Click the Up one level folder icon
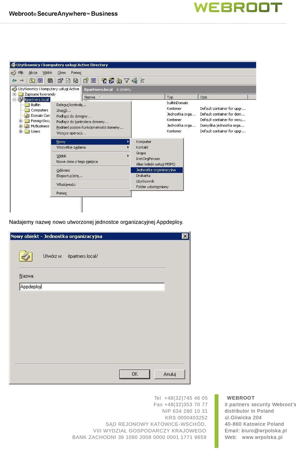This screenshot has width=296, height=450. (32, 81)
